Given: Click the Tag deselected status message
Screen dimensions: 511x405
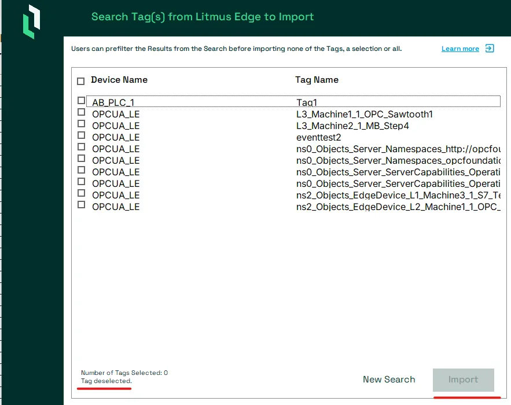Looking at the screenshot, I should coord(106,381).
